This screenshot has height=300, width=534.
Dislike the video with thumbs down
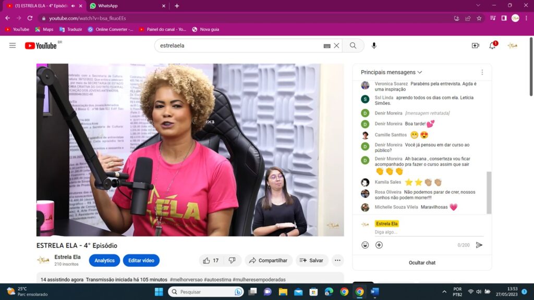coord(232,260)
